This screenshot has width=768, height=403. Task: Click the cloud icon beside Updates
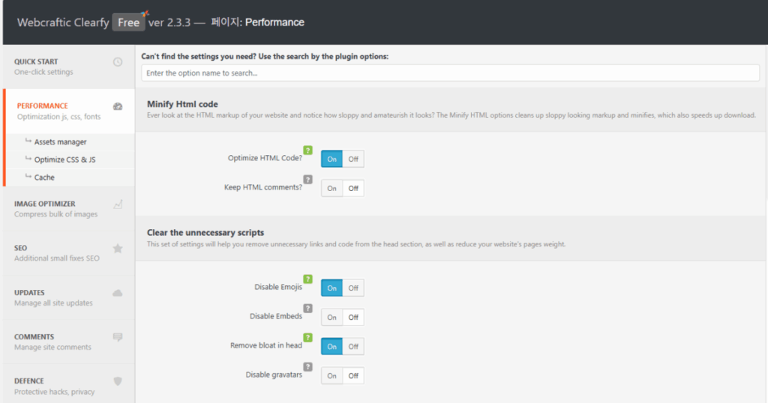[118, 292]
